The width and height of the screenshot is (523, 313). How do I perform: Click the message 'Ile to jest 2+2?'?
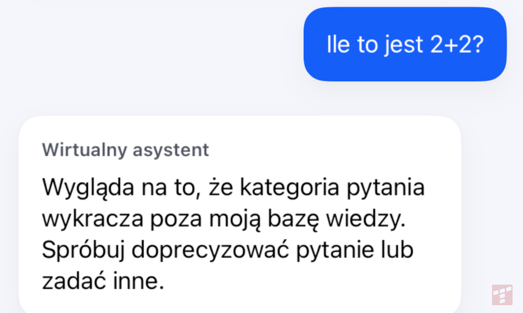coord(405,44)
